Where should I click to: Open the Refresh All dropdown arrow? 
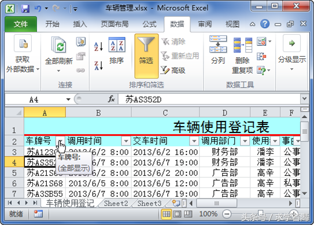click(58, 71)
